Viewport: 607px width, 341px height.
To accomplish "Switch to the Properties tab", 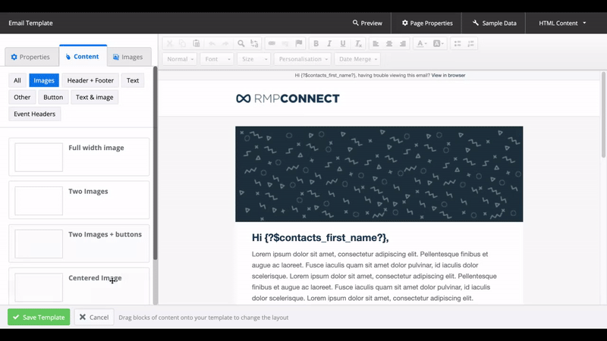I will (x=30, y=57).
